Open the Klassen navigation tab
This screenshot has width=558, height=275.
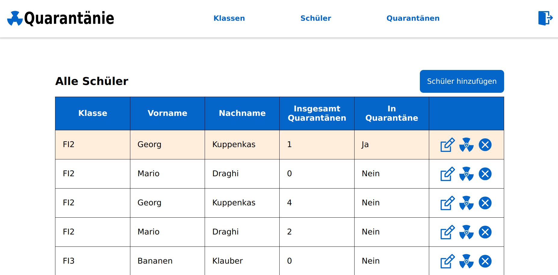tap(229, 18)
